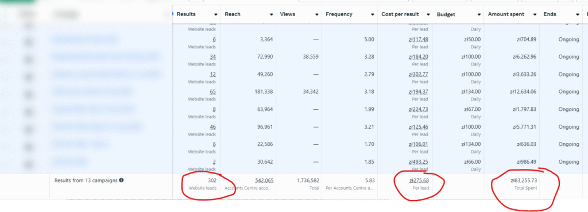Click the Reach value 96,961
588x212 pixels.
(x=265, y=127)
